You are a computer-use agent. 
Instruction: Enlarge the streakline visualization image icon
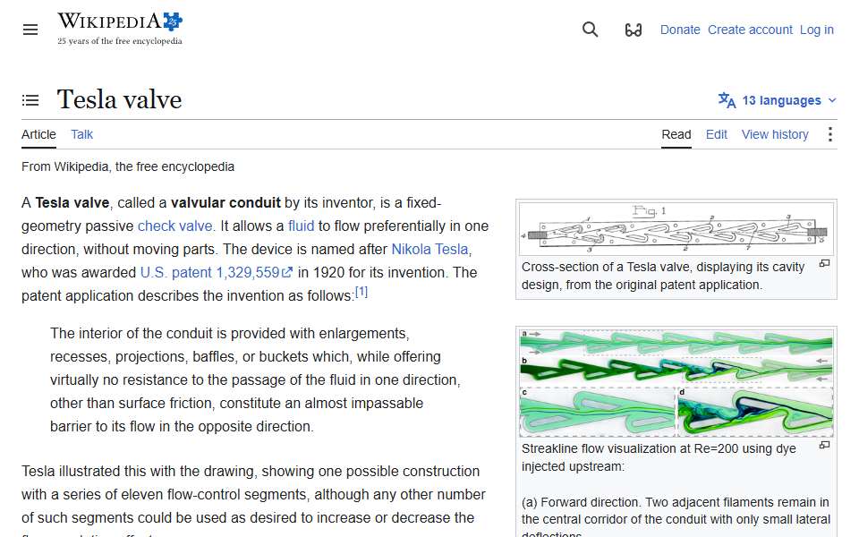(824, 445)
